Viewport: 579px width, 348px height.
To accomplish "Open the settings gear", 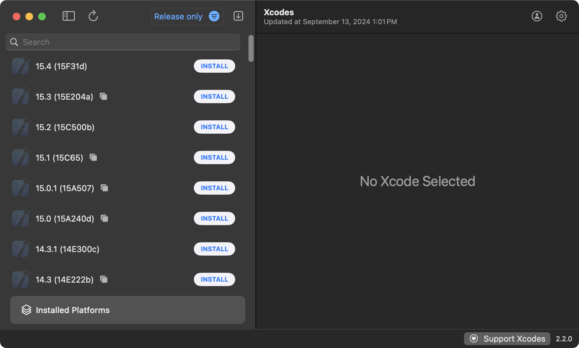I will 561,16.
